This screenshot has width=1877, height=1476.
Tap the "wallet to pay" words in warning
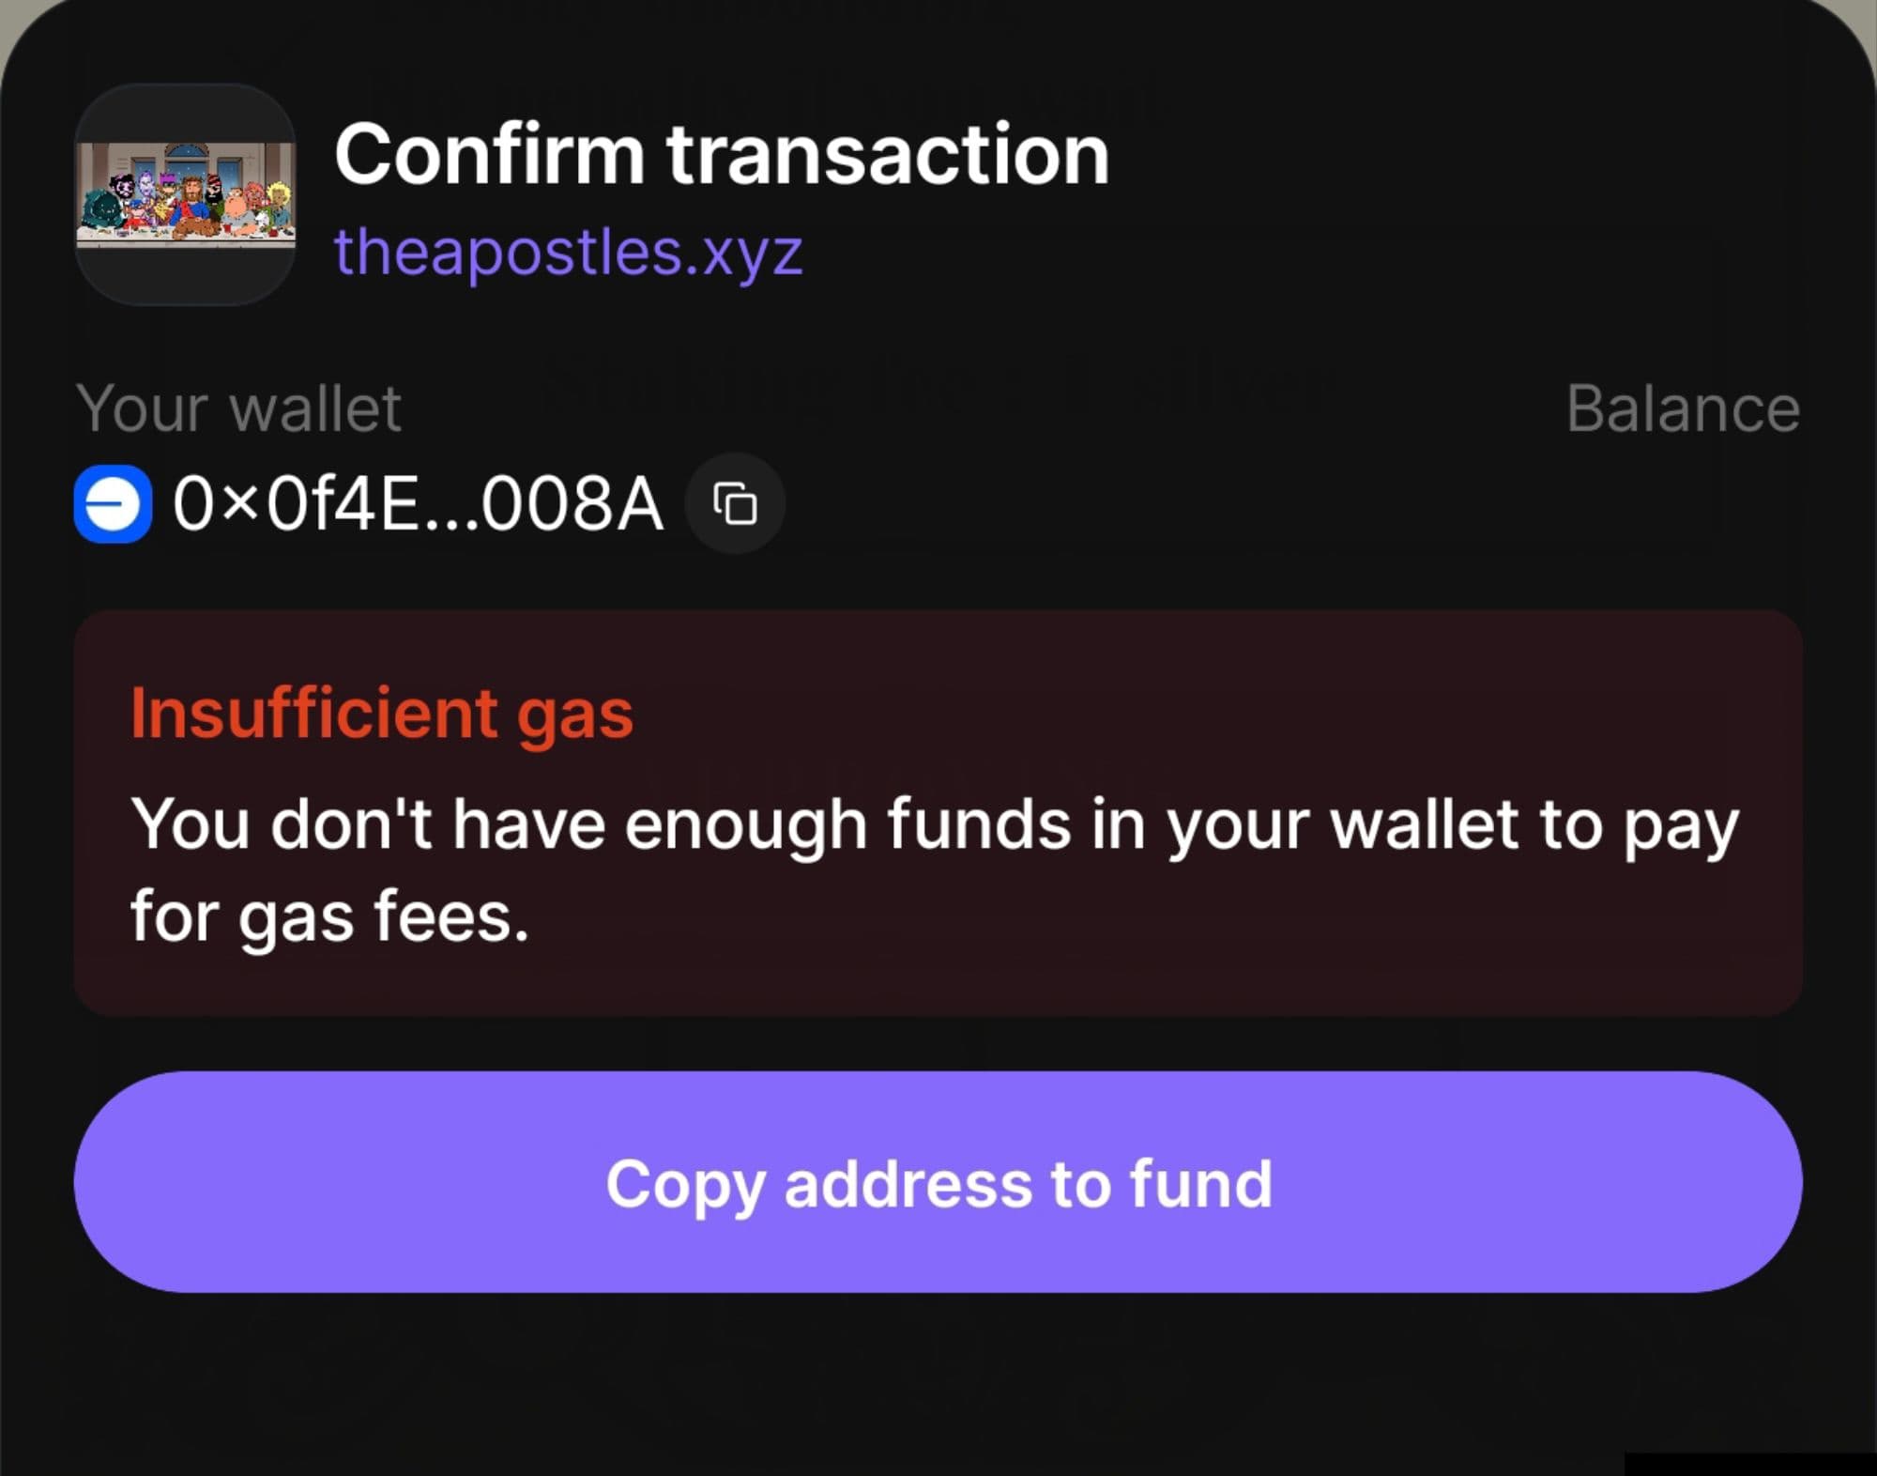point(1534,824)
